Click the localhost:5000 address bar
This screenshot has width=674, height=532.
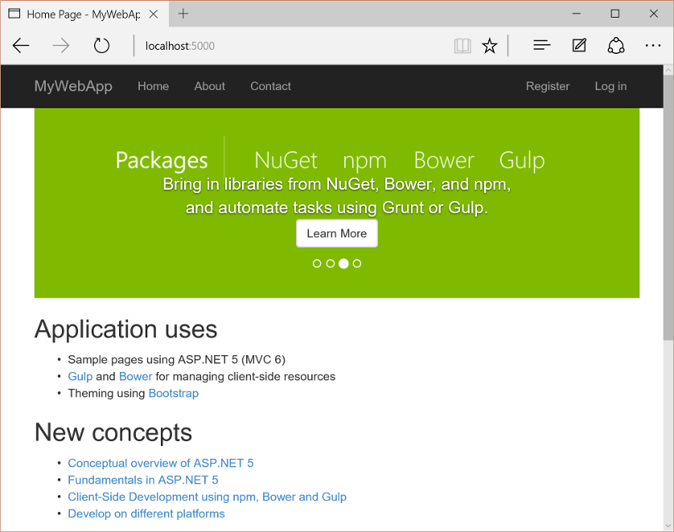[x=290, y=46]
